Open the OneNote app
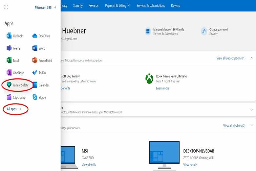 9,73
